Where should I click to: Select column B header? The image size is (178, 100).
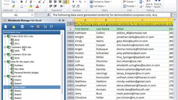(x=106, y=20)
